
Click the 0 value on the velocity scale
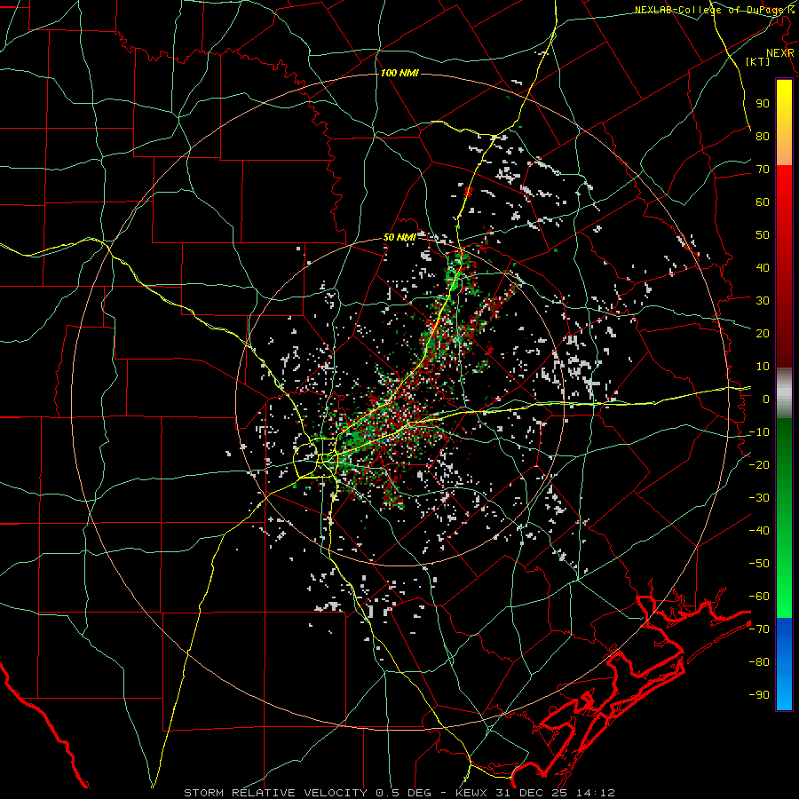point(766,399)
